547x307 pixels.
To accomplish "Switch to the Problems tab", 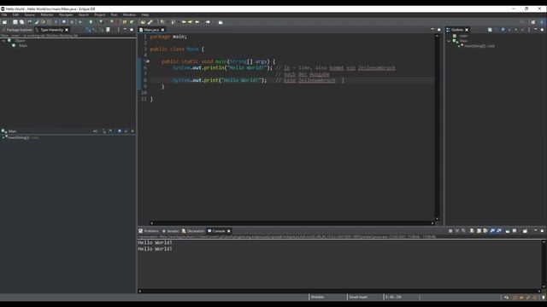I will [x=149, y=231].
